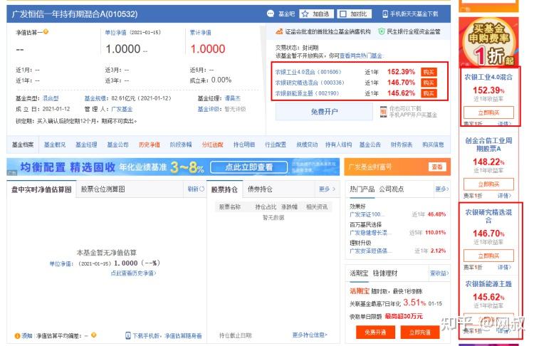Click the orange info icon beside 净值估算
The width and height of the screenshot is (539, 346).
46,32
